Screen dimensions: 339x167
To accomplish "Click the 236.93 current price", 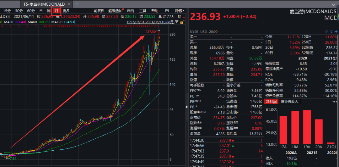I will [205, 17].
